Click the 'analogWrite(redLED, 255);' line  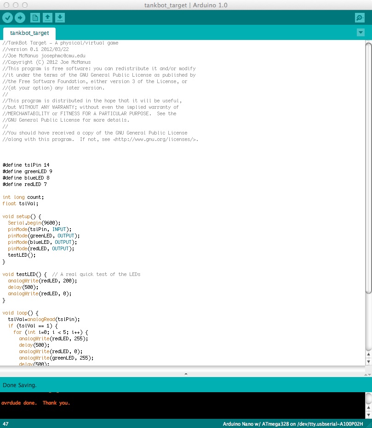(54, 338)
